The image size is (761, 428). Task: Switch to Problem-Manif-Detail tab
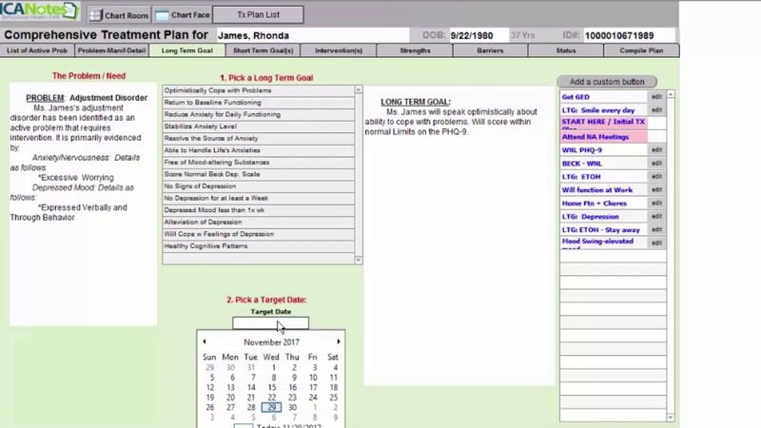tap(111, 50)
